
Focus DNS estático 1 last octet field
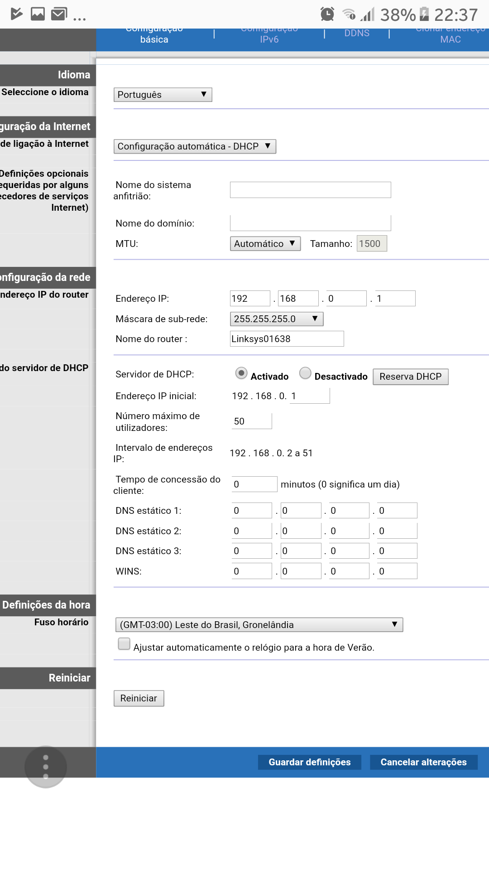(397, 511)
